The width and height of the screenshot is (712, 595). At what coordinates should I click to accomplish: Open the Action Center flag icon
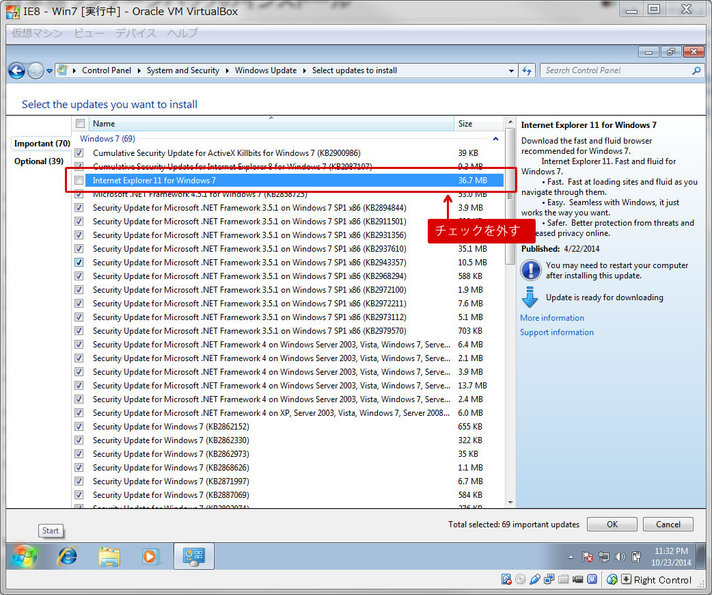point(587,557)
